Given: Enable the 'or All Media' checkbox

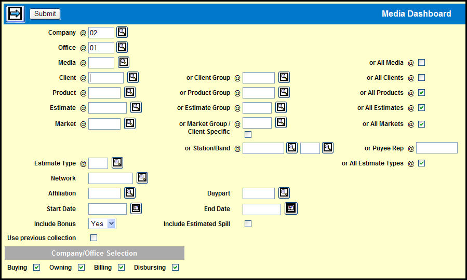Looking at the screenshot, I should pyautogui.click(x=422, y=63).
